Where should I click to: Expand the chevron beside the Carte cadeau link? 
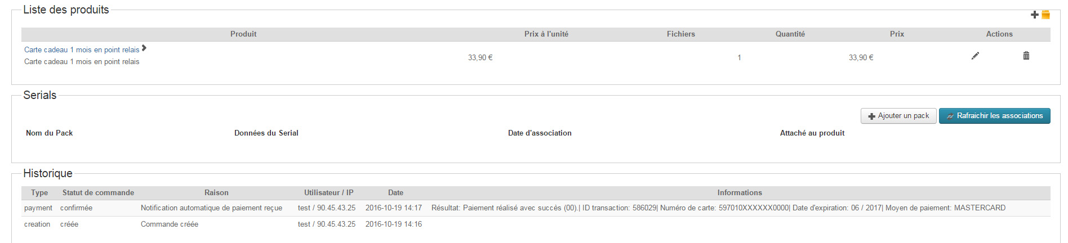[144, 48]
